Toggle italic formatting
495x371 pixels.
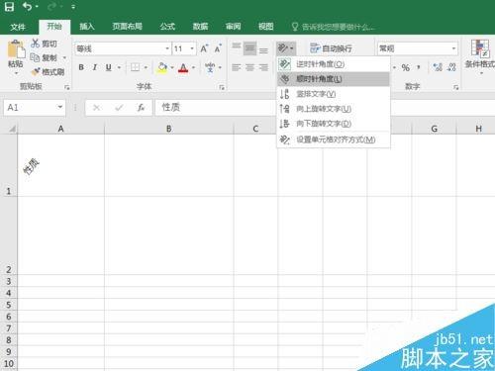(95, 67)
